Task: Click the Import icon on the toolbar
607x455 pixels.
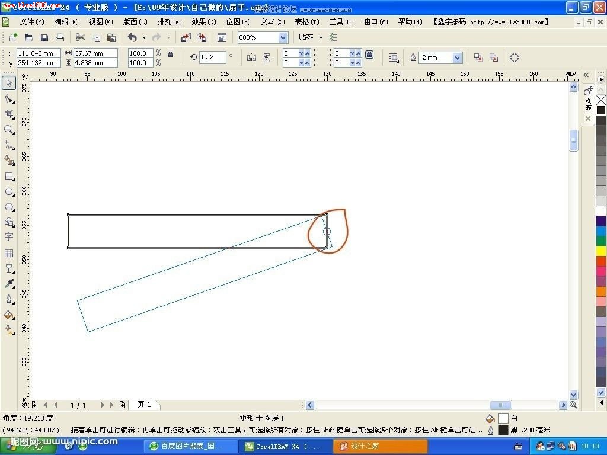Action: [186, 37]
